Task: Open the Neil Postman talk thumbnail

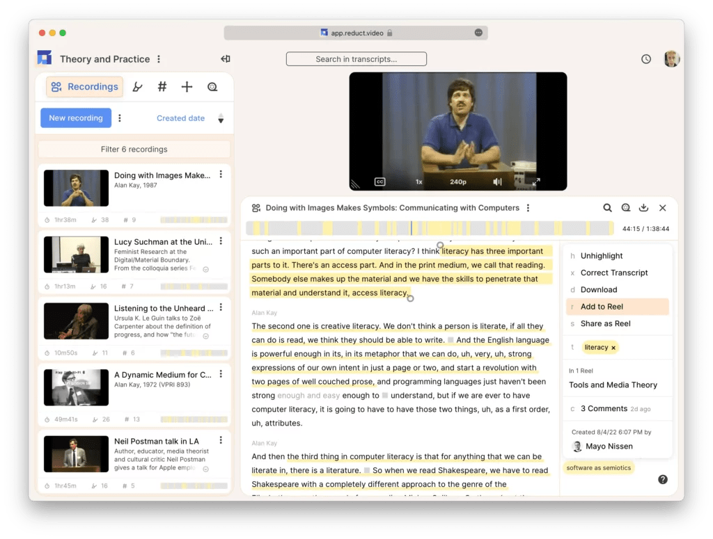Action: (x=76, y=453)
